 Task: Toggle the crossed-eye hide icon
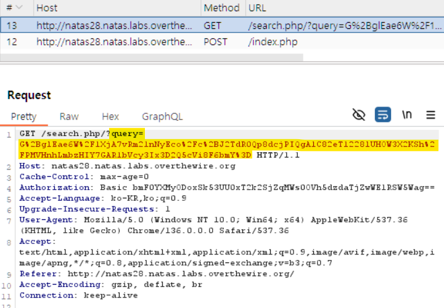(359, 115)
